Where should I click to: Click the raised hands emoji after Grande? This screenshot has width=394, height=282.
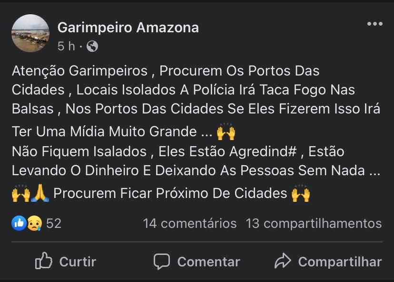pos(226,132)
